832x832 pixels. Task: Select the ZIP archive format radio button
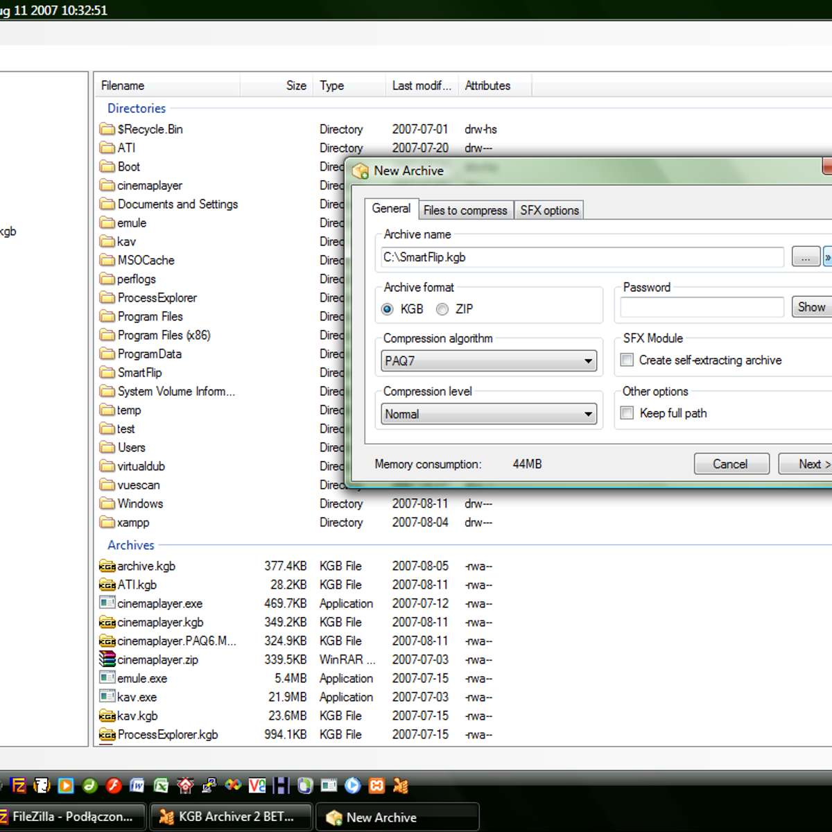(442, 309)
